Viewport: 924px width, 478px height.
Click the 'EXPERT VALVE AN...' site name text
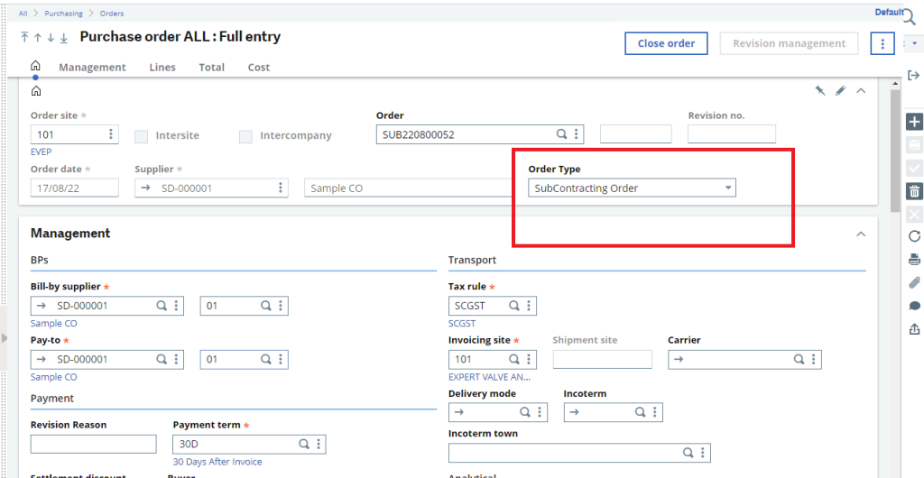click(490, 377)
